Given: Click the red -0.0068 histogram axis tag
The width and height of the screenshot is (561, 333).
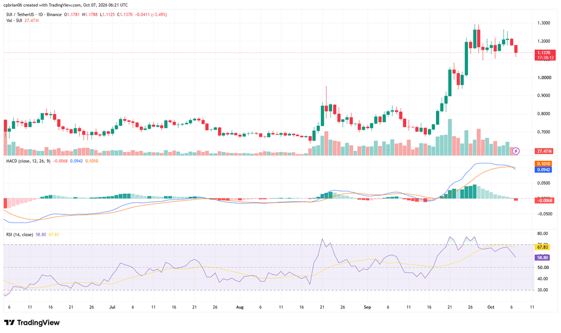Looking at the screenshot, I should click(x=544, y=201).
